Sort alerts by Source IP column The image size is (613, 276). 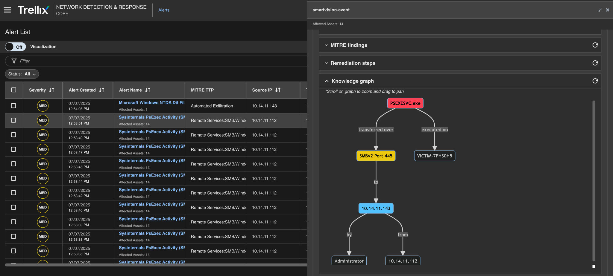(278, 90)
